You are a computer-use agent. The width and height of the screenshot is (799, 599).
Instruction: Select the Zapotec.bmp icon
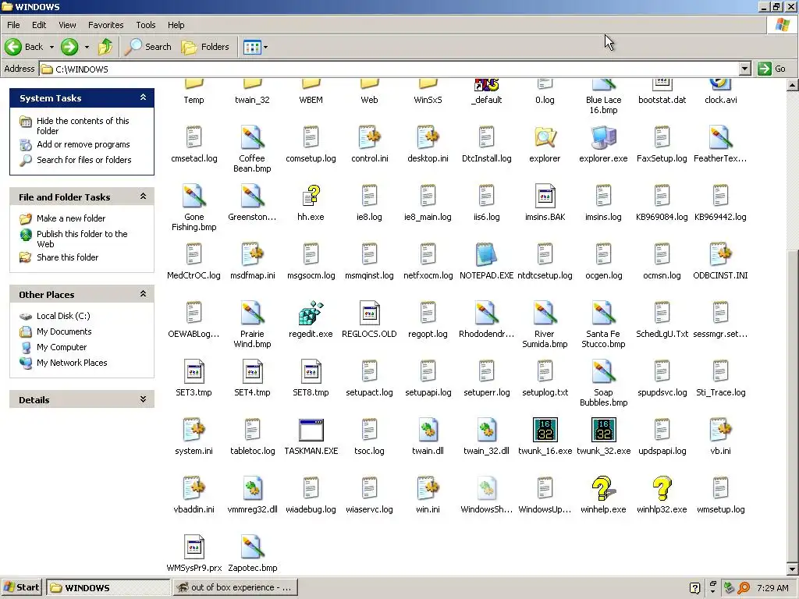252,547
